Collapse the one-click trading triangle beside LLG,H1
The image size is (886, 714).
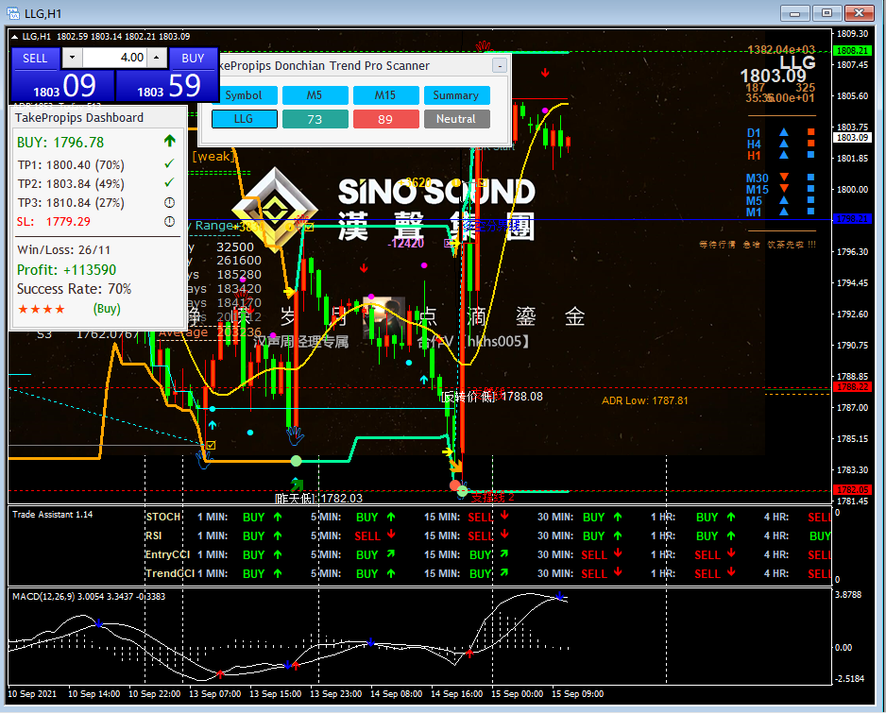(x=15, y=37)
